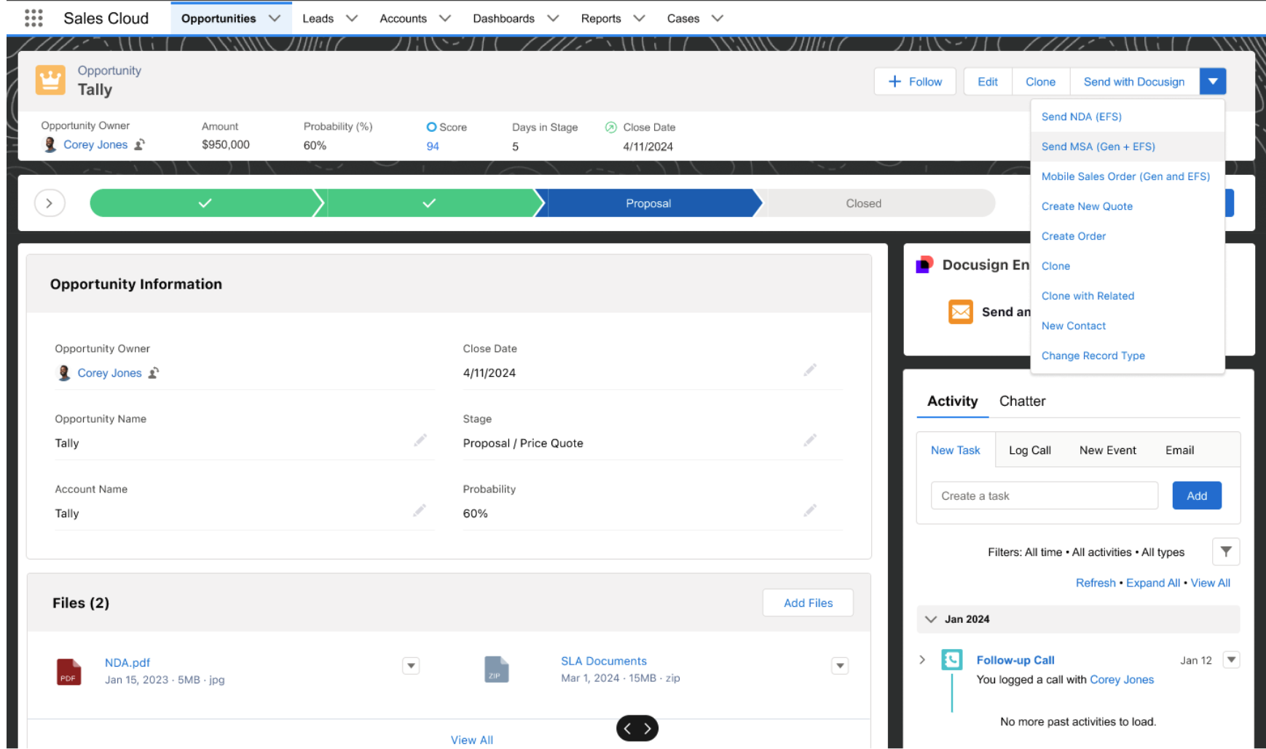Click the change owner icon in header
Viewport: 1266px width, 749px height.
[140, 144]
